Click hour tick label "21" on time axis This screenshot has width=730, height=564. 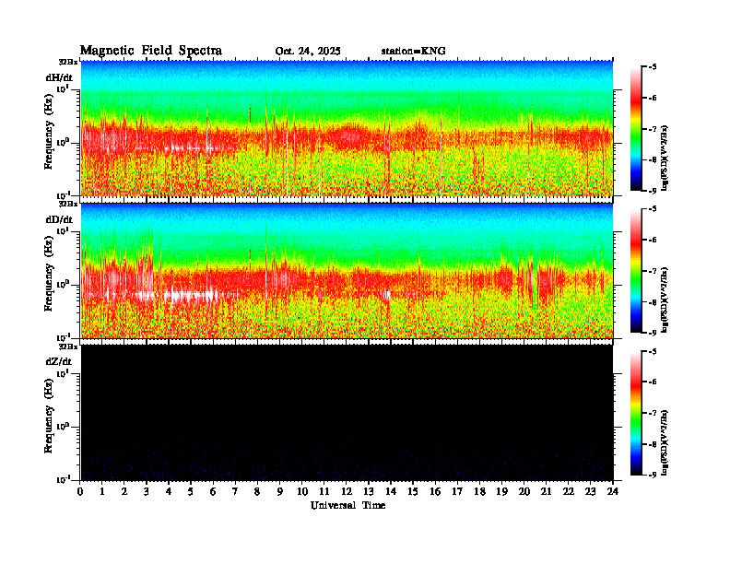click(546, 491)
